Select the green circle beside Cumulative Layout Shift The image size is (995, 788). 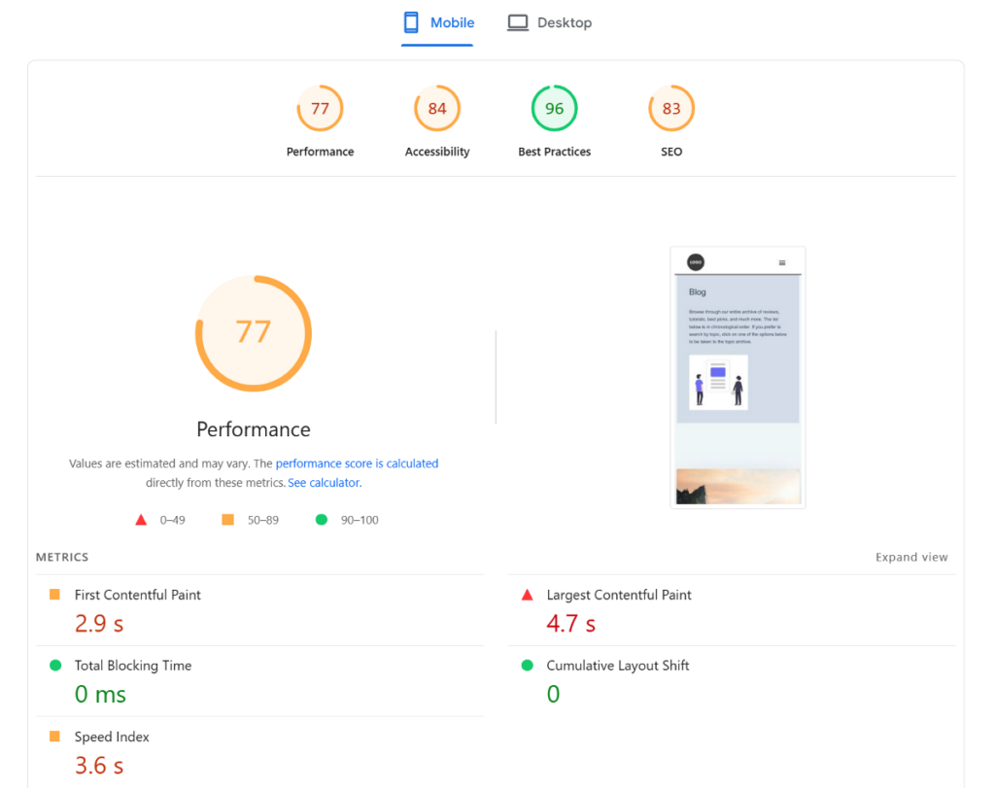pyautogui.click(x=526, y=666)
